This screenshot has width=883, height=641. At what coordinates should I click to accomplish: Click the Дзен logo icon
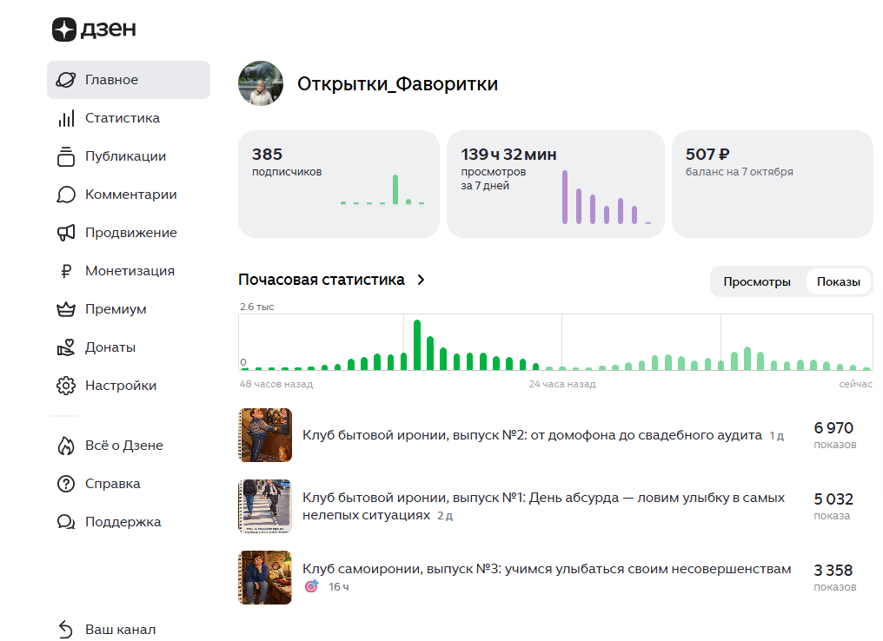[x=64, y=30]
